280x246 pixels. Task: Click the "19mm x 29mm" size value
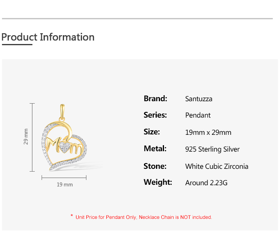[x=208, y=132]
